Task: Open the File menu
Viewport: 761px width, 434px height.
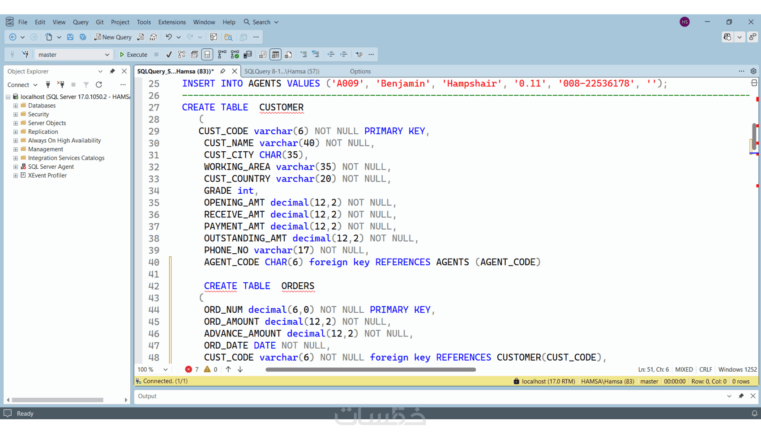Action: tap(23, 22)
